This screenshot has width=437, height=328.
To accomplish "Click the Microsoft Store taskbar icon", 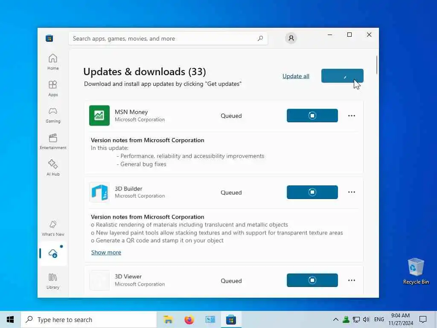I will 231,319.
